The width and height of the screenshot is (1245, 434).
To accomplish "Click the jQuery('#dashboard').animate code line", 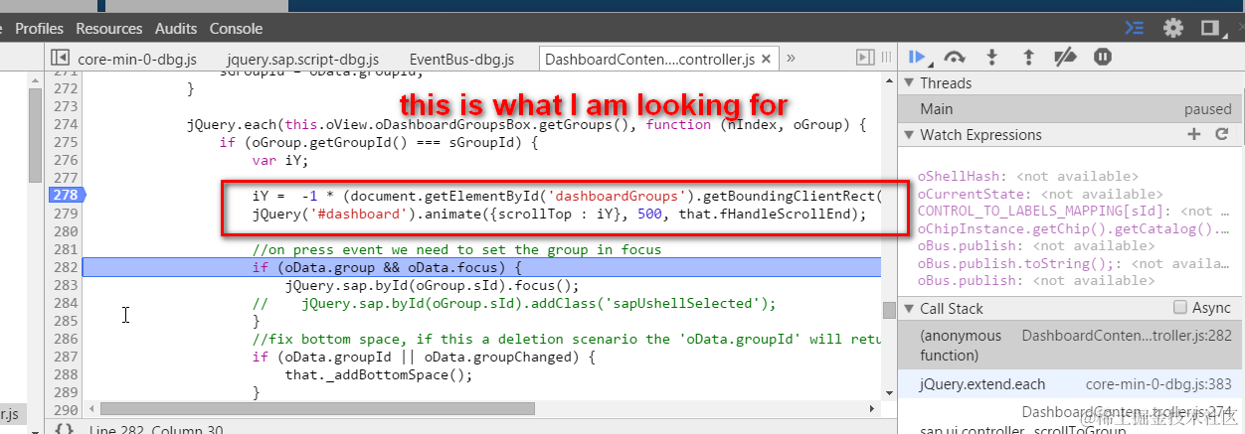I will (x=560, y=215).
